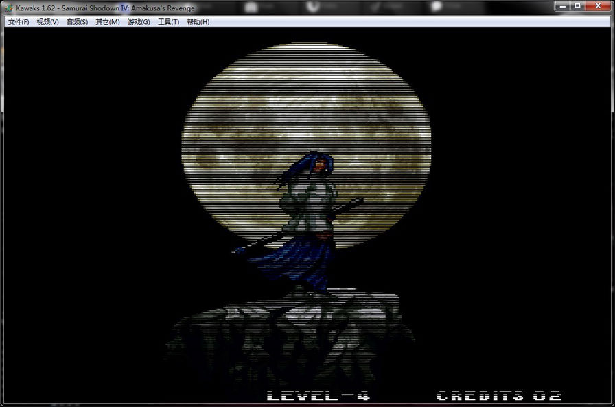This screenshot has width=615, height=407.
Task: Open the 音频(S) menu
Action: point(77,22)
